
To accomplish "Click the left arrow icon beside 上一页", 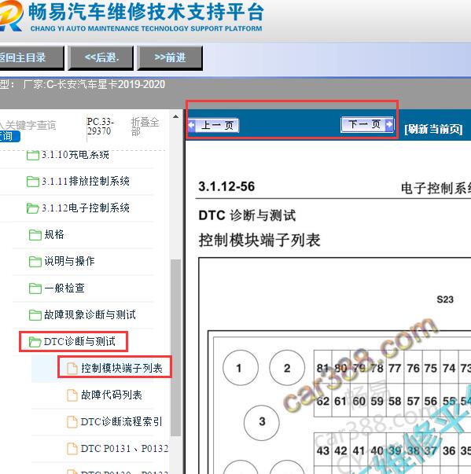I will click(192, 125).
